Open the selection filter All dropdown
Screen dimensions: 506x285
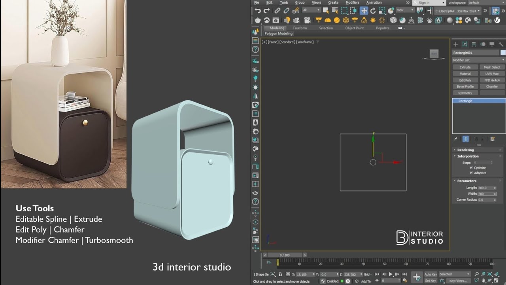312,10
